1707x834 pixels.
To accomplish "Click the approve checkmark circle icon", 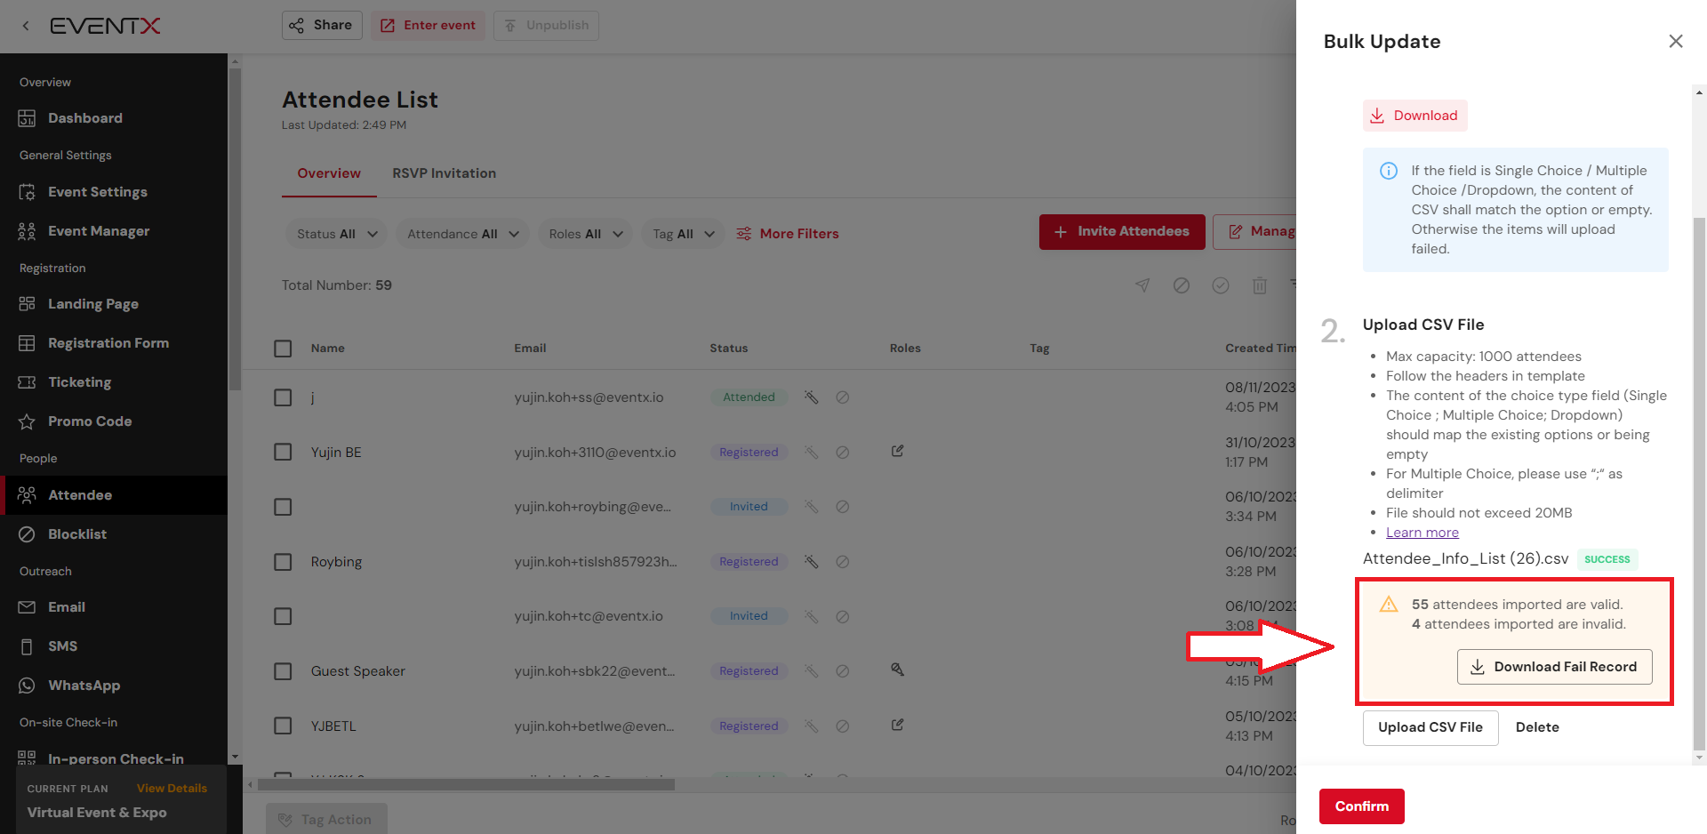I will (x=1220, y=285).
